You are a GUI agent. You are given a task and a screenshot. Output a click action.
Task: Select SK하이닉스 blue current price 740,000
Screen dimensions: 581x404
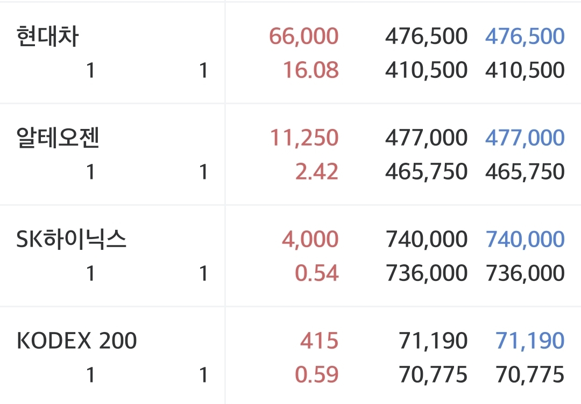[x=525, y=239]
